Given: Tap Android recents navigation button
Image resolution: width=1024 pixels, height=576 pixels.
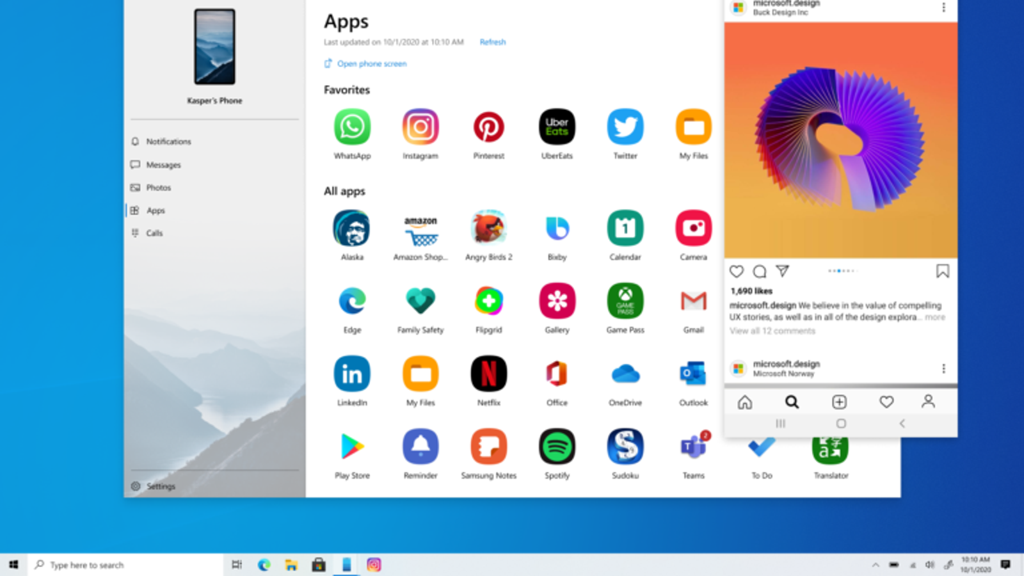Looking at the screenshot, I should coord(780,424).
